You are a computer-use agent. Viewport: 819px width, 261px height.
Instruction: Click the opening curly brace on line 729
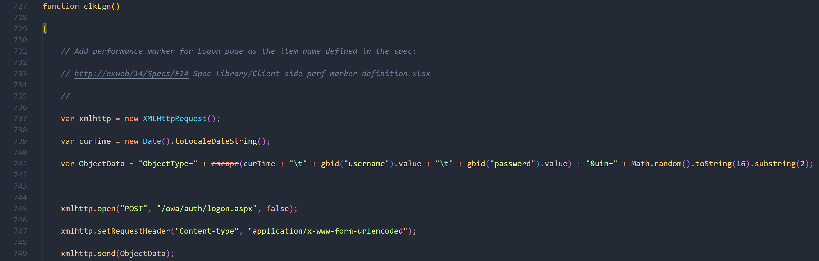[45, 29]
